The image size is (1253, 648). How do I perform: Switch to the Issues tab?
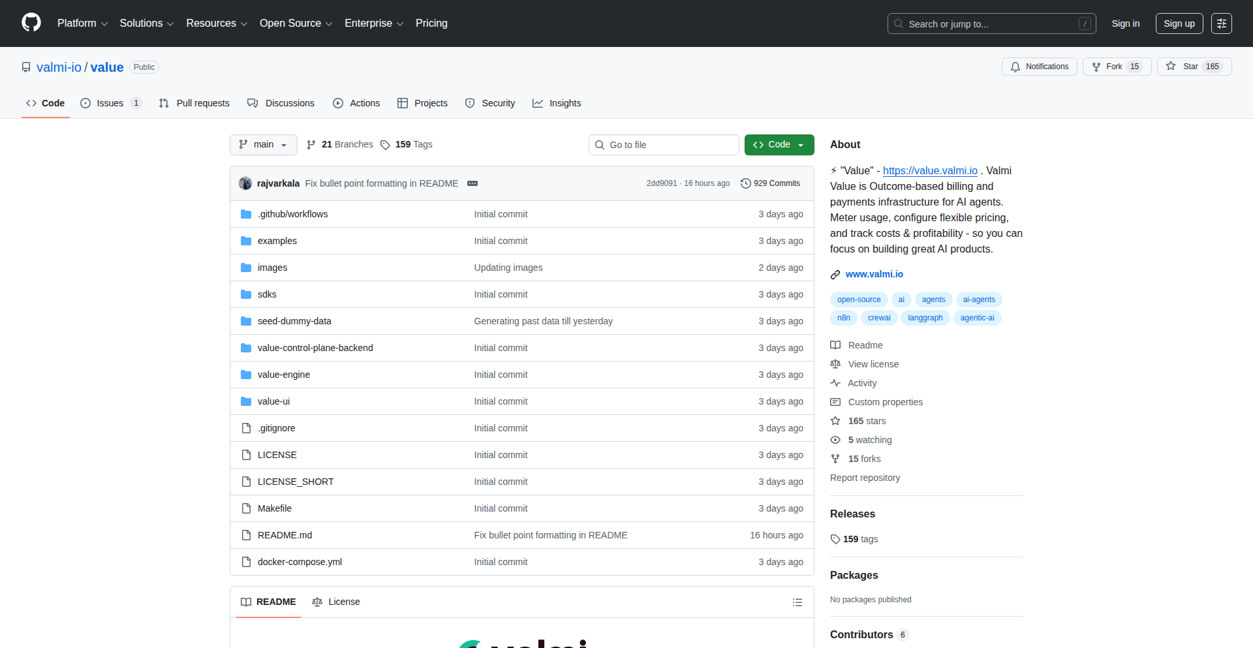pos(110,103)
